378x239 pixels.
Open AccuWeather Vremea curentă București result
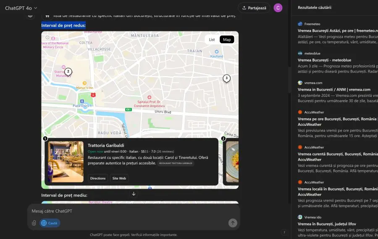click(338, 157)
